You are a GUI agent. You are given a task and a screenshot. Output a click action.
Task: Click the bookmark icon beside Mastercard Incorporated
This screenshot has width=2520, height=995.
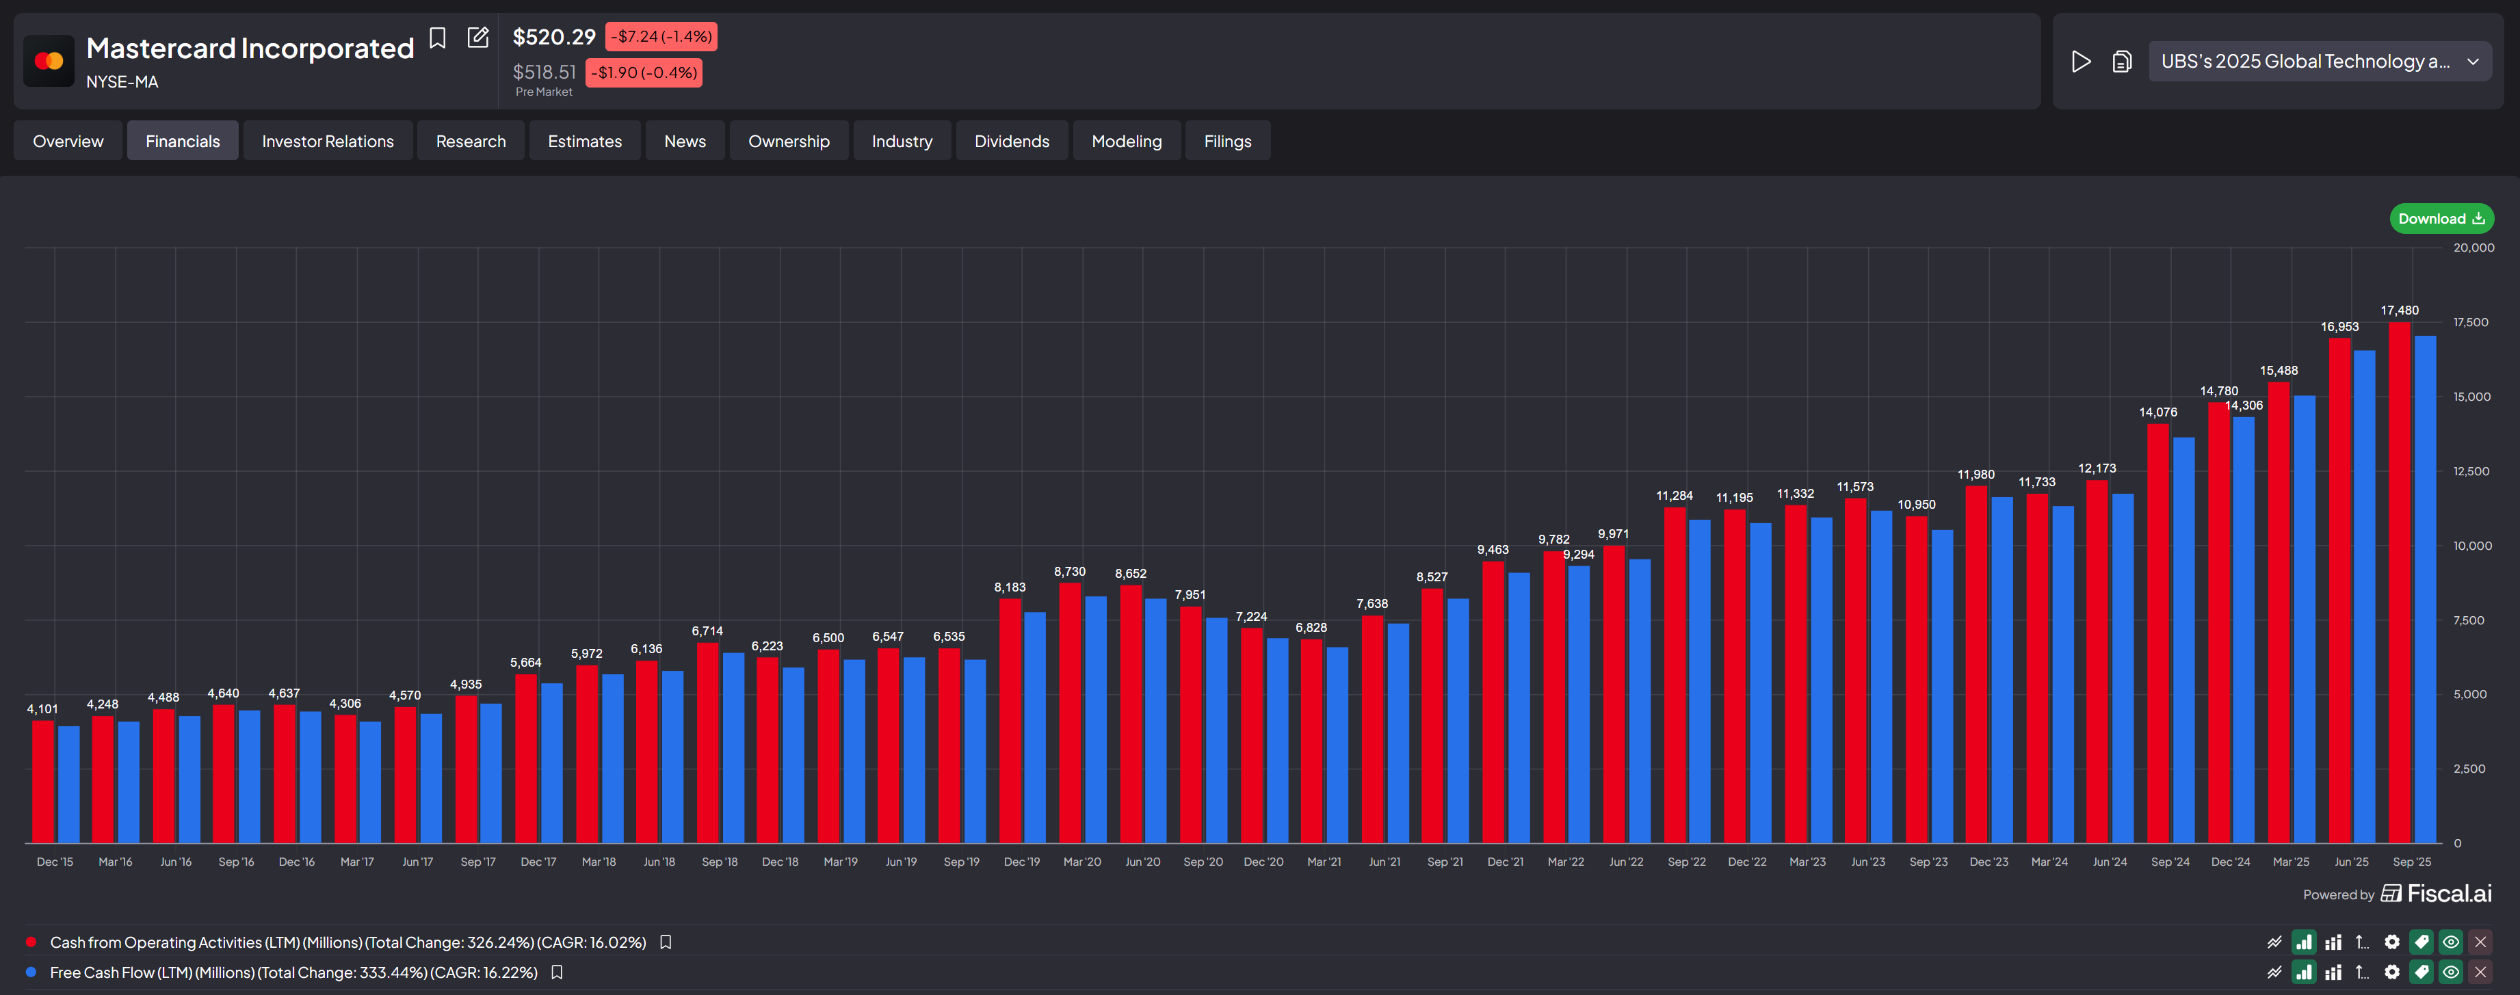pos(438,38)
